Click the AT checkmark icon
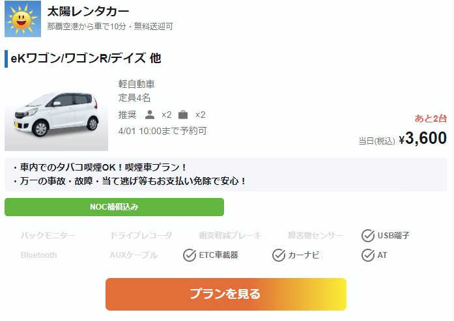The image size is (454, 321). (x=368, y=255)
